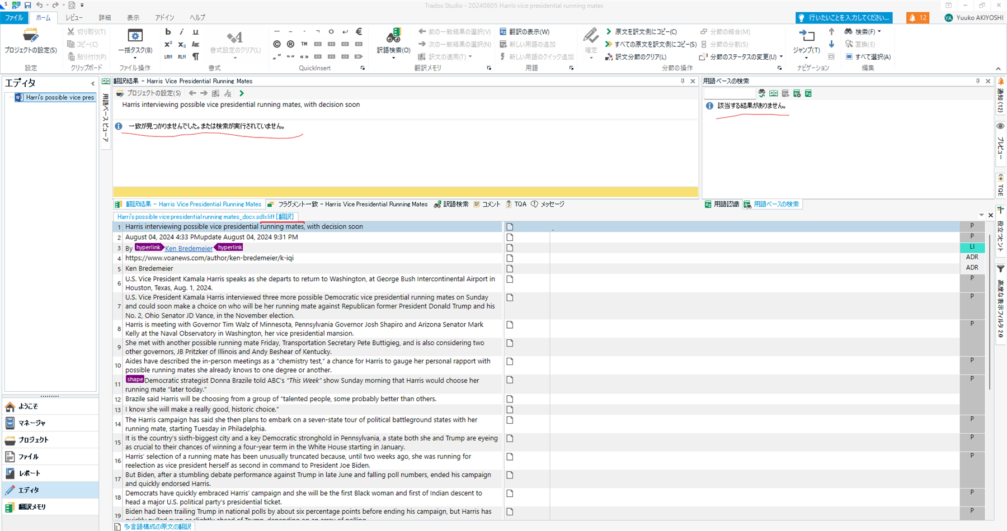The width and height of the screenshot is (1007, 531).
Task: Click segment 14 status document icon
Action: [510, 420]
